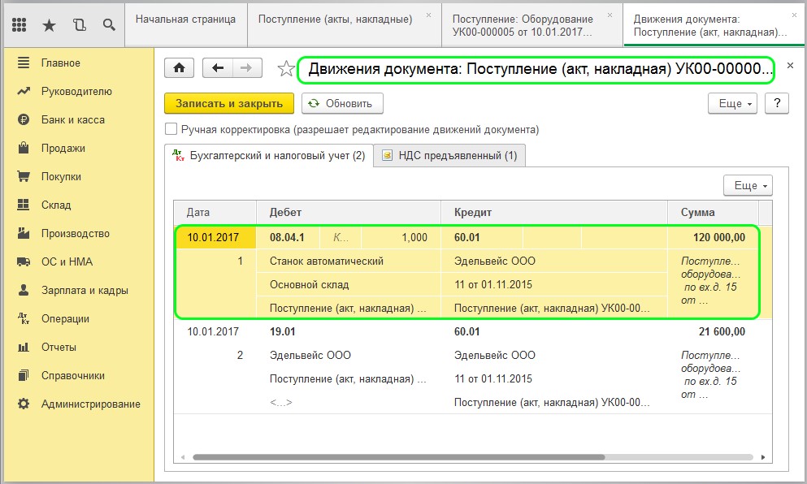Close the Движения документа tab in tab bar
The height and width of the screenshot is (484, 807).
(794, 15)
